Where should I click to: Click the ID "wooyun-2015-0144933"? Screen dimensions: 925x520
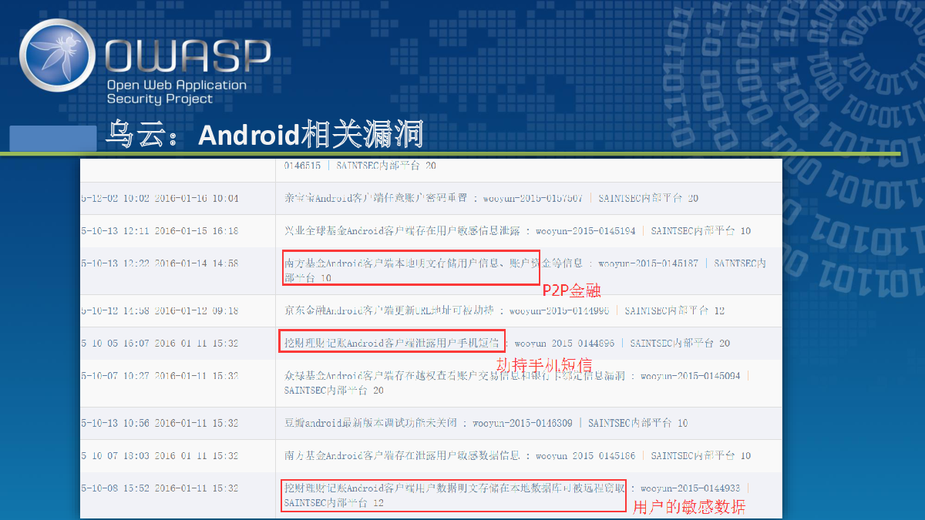(691, 488)
